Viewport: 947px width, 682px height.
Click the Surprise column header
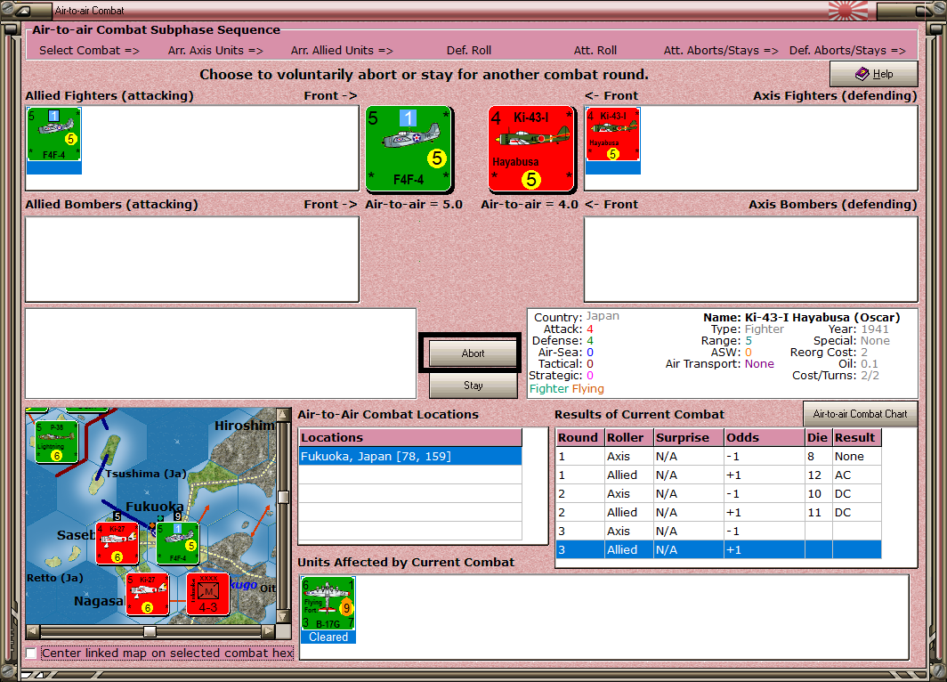[689, 437]
